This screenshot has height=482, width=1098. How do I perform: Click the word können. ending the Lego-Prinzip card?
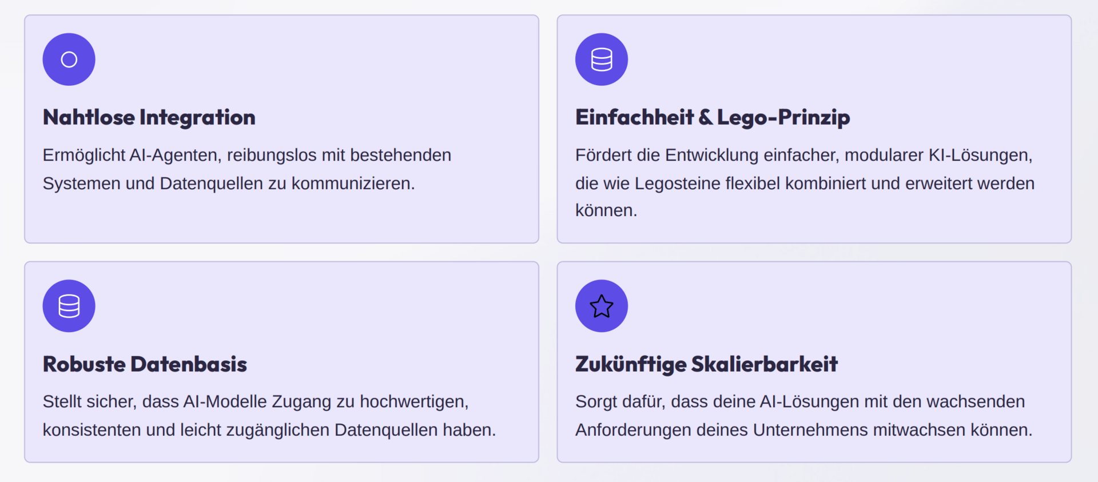coord(606,210)
